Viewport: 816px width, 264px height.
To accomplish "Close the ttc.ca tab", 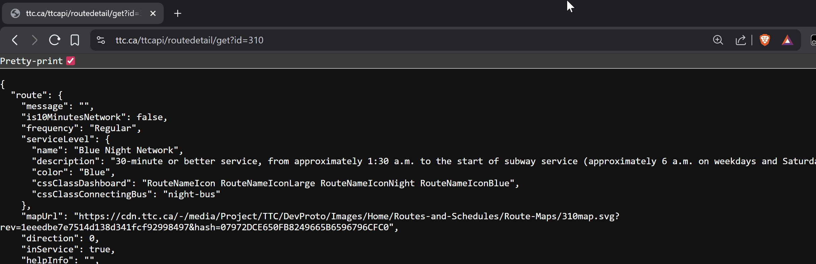I will pyautogui.click(x=153, y=13).
